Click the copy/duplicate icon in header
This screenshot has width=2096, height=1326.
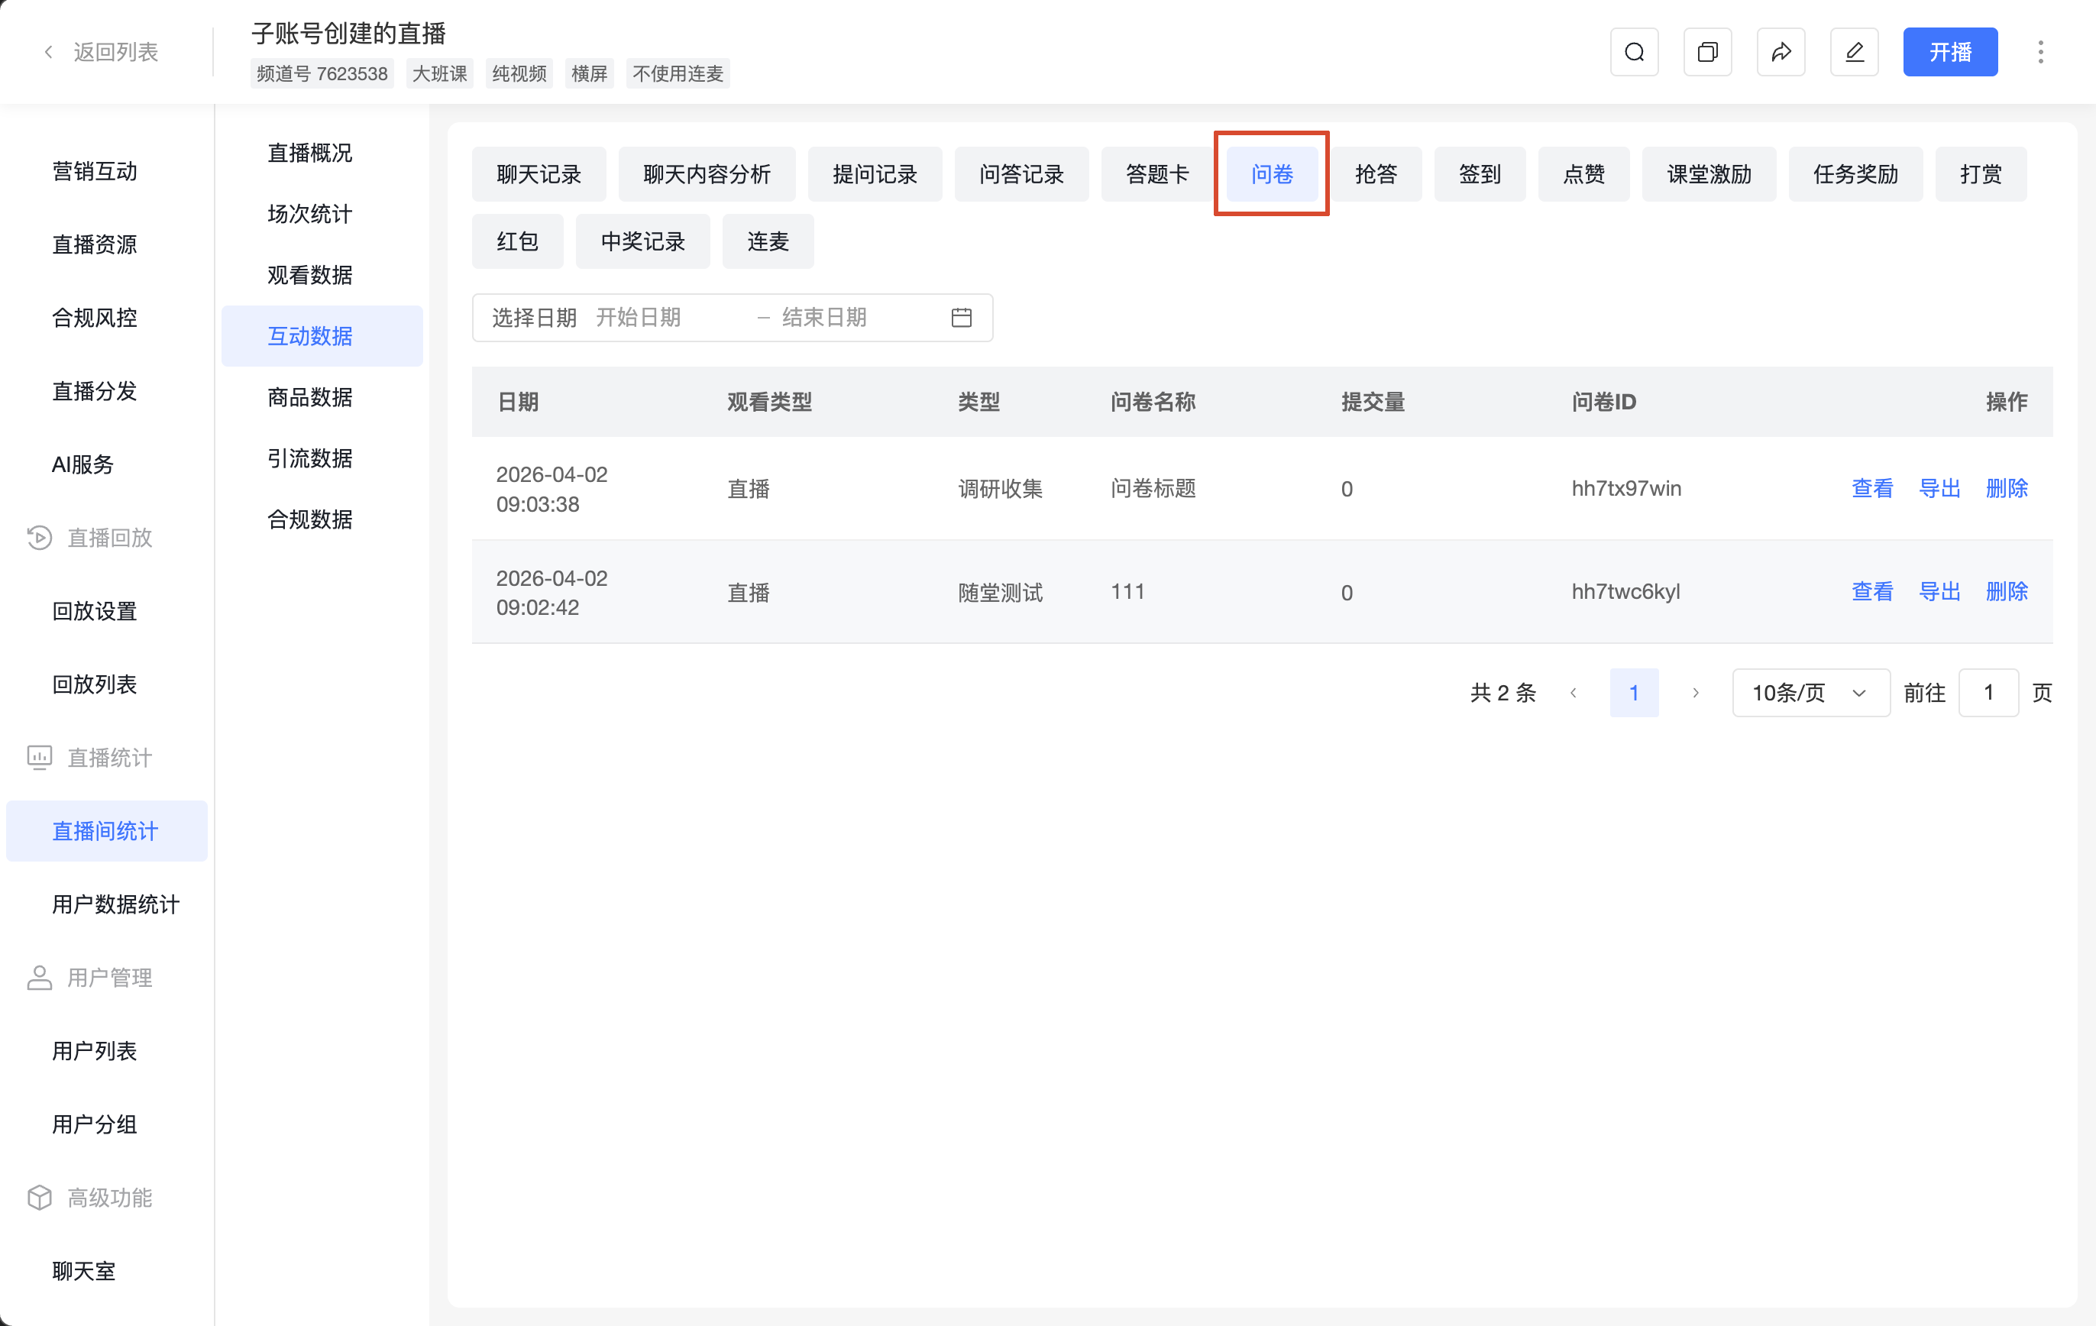[1707, 52]
